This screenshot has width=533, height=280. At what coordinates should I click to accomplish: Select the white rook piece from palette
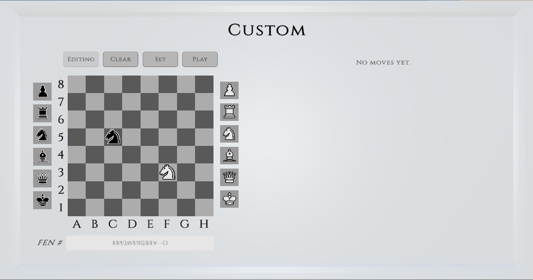click(x=230, y=112)
